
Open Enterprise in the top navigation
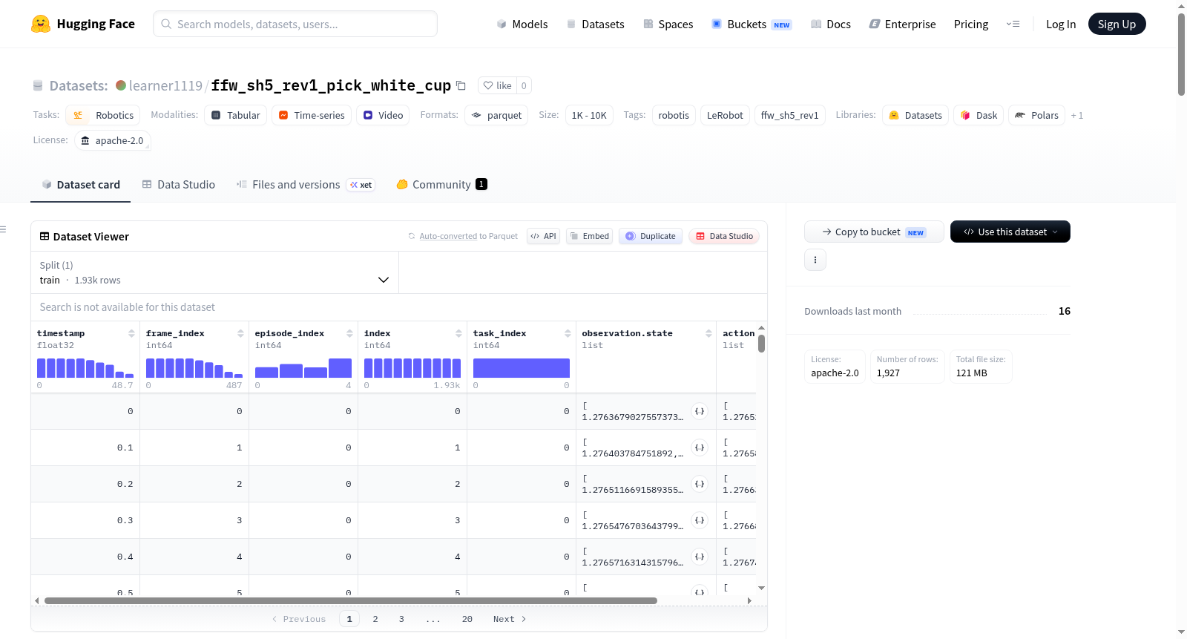tap(902, 24)
